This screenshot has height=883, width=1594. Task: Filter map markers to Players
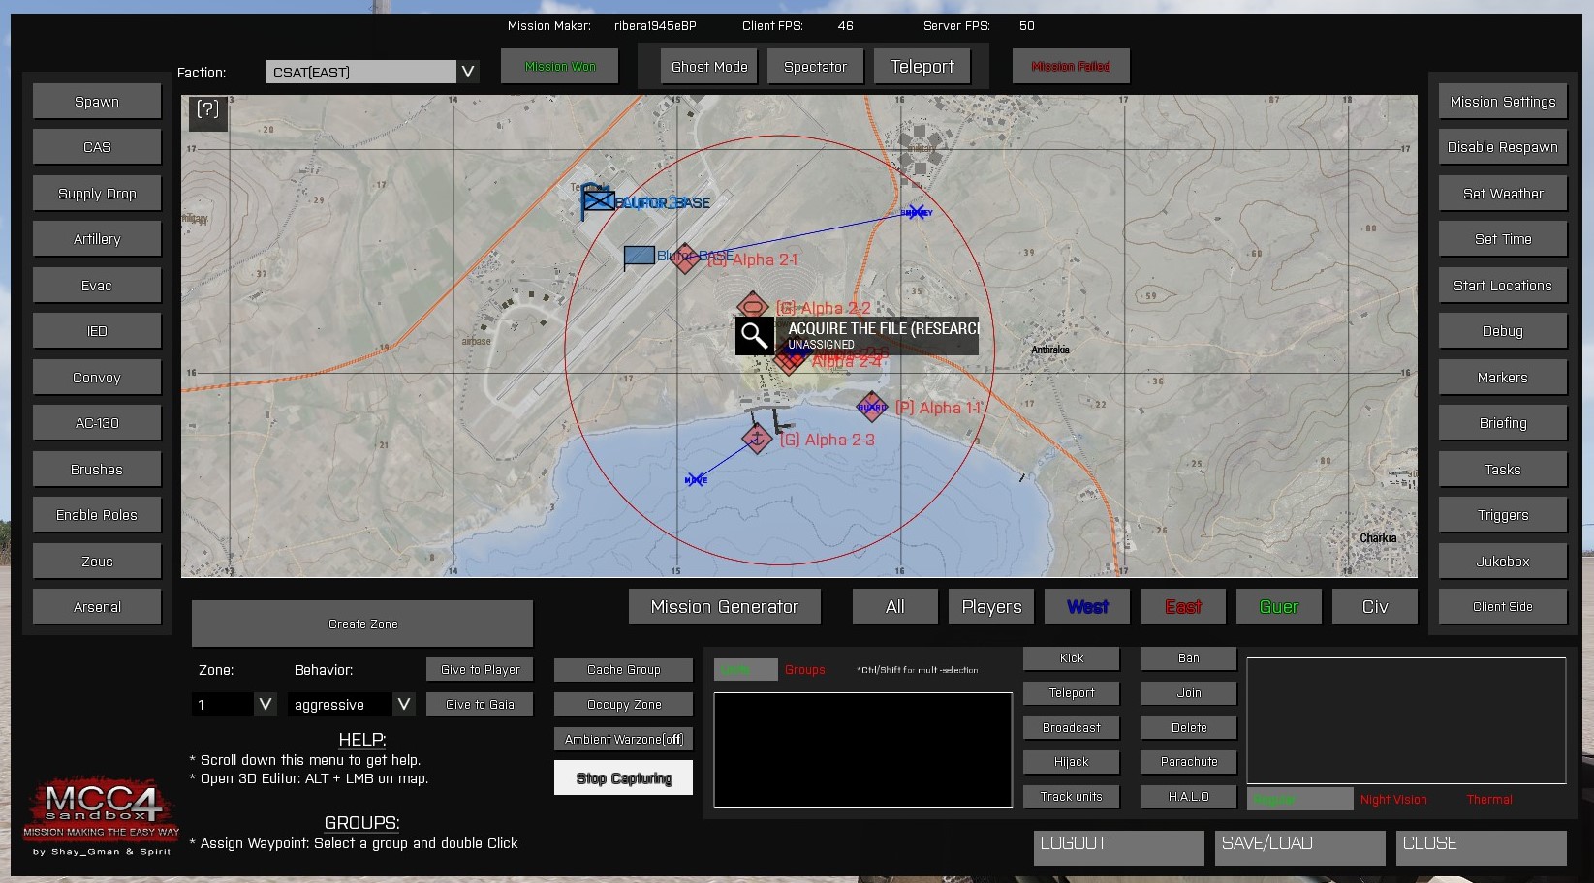pyautogui.click(x=991, y=607)
